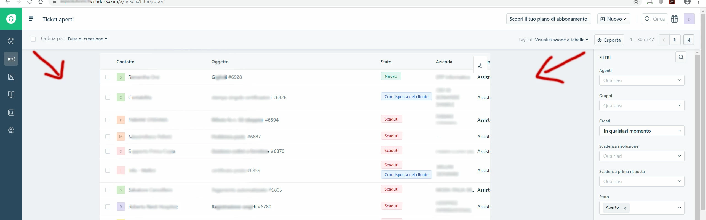This screenshot has width=706, height=220.
Task: Select checkbox for ticket #6926
Action: coord(108,97)
